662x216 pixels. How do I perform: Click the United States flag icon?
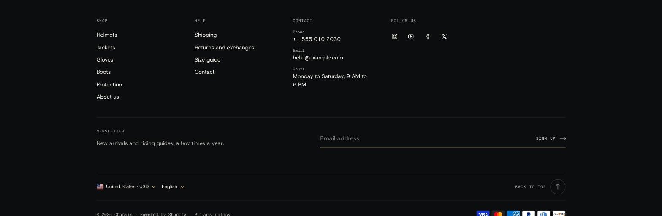click(x=100, y=187)
